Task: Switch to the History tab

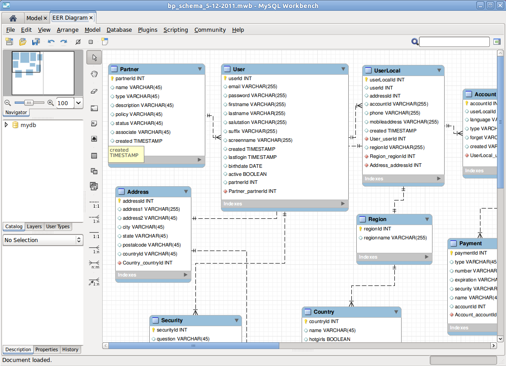Action: pyautogui.click(x=70, y=349)
